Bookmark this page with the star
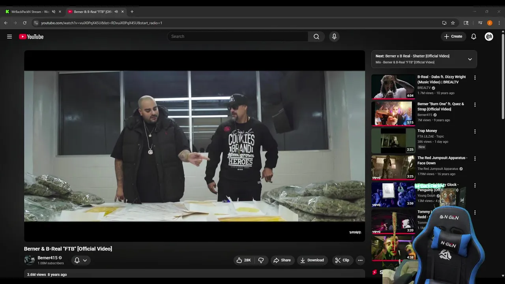505x284 pixels. point(453,23)
